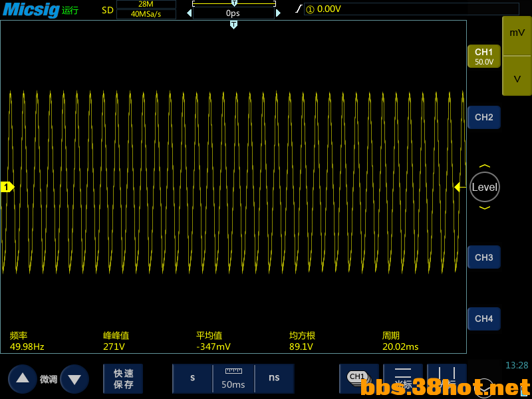532x399 pixels.
Task: Tap the 28M memory depth readout
Action: point(146,4)
